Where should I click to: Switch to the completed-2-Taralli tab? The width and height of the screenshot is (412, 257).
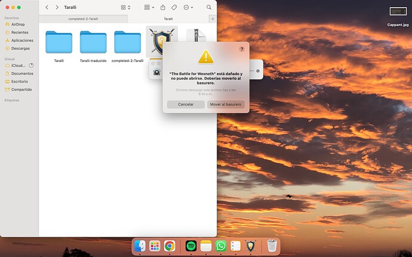pyautogui.click(x=83, y=18)
